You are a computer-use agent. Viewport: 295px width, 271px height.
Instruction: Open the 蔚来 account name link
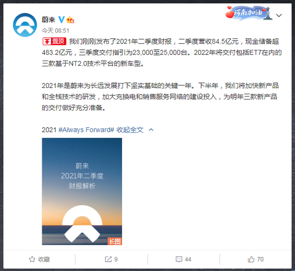pyautogui.click(x=48, y=19)
